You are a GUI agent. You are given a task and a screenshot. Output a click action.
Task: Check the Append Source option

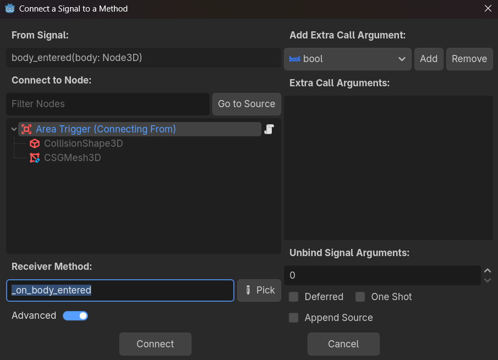click(x=294, y=318)
